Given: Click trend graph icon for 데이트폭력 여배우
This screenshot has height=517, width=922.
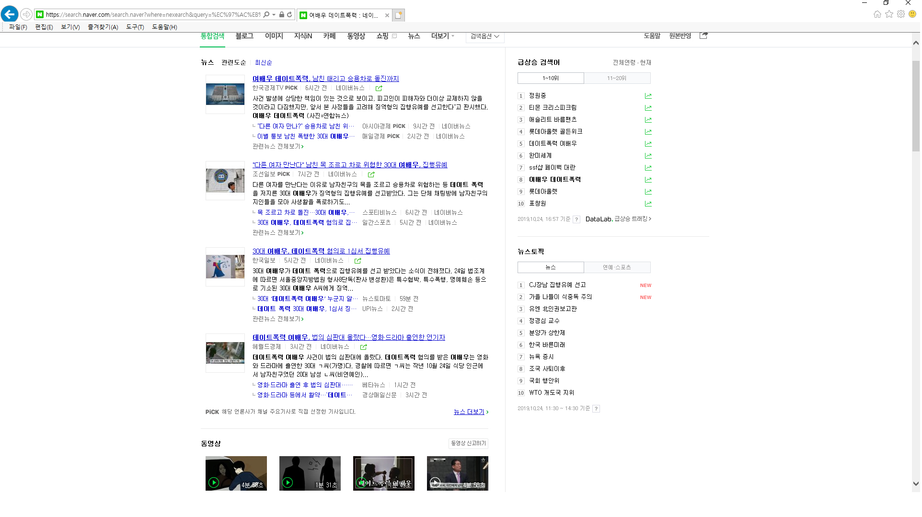Looking at the screenshot, I should 648,144.
